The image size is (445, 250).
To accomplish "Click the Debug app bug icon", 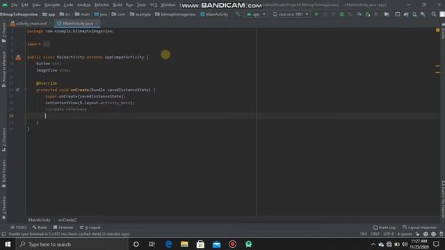I will [342, 14].
